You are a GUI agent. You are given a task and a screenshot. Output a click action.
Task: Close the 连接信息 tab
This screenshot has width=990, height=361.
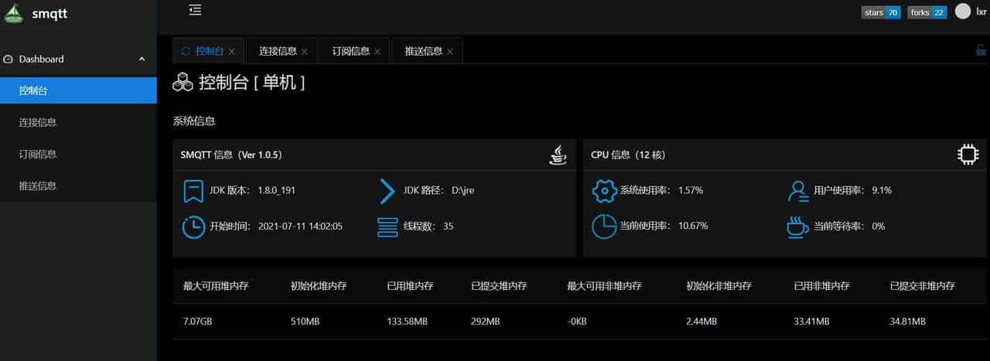click(x=304, y=52)
